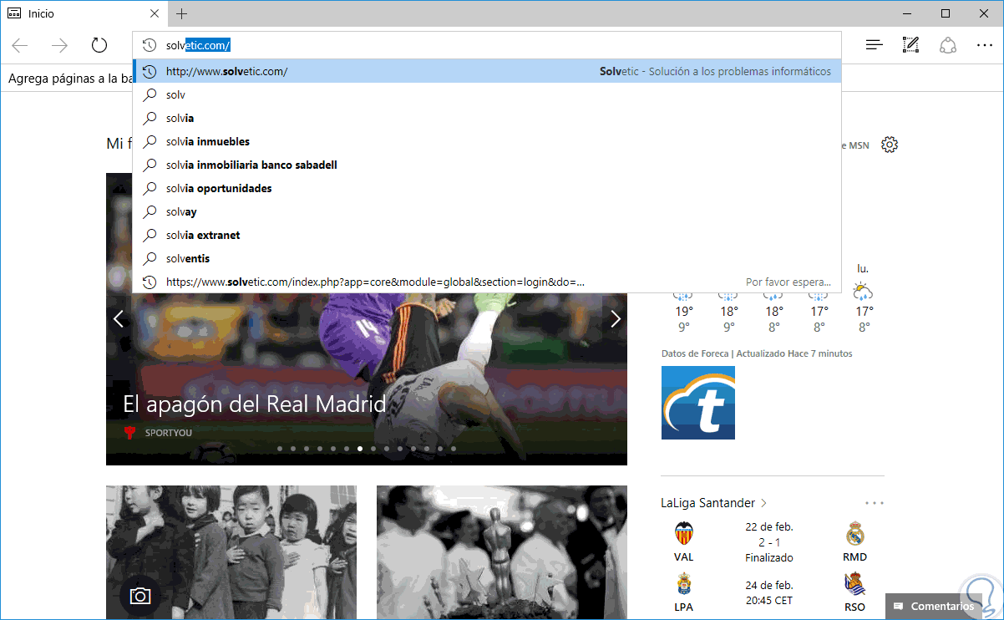Open the tiempo.com weather logo tile
1004x620 pixels.
698,403
